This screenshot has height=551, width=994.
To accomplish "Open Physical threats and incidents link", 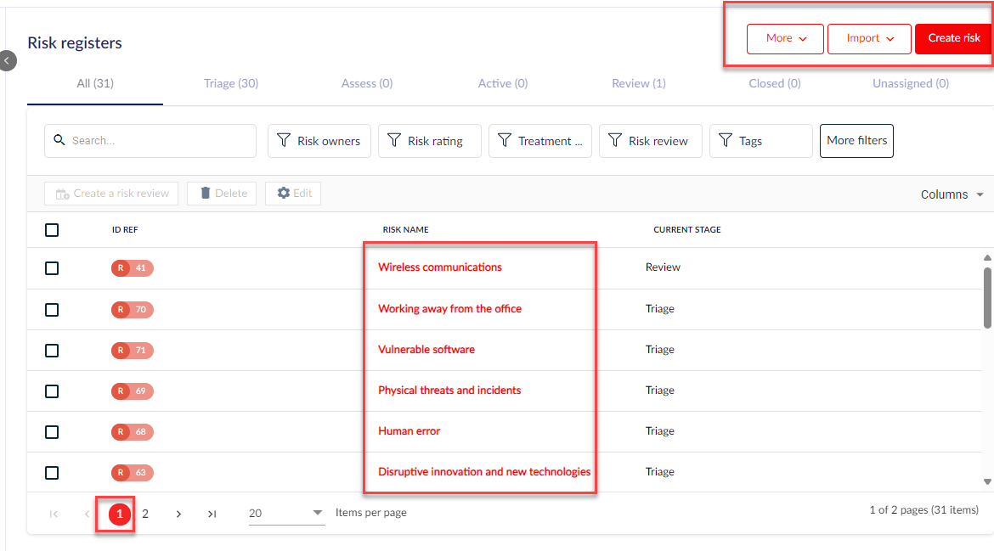I will click(x=449, y=391).
